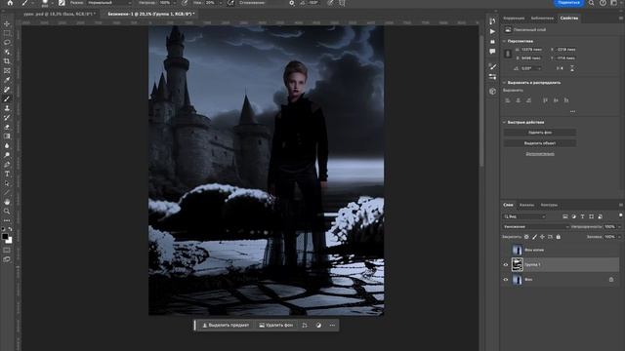This screenshot has width=625, height=351.
Task: Select the Spot Healing Brush tool
Action: click(7, 90)
